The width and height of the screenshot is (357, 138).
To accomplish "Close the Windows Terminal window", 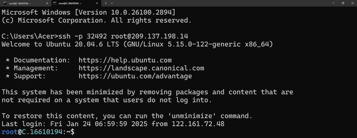I will pyautogui.click(x=352, y=3).
